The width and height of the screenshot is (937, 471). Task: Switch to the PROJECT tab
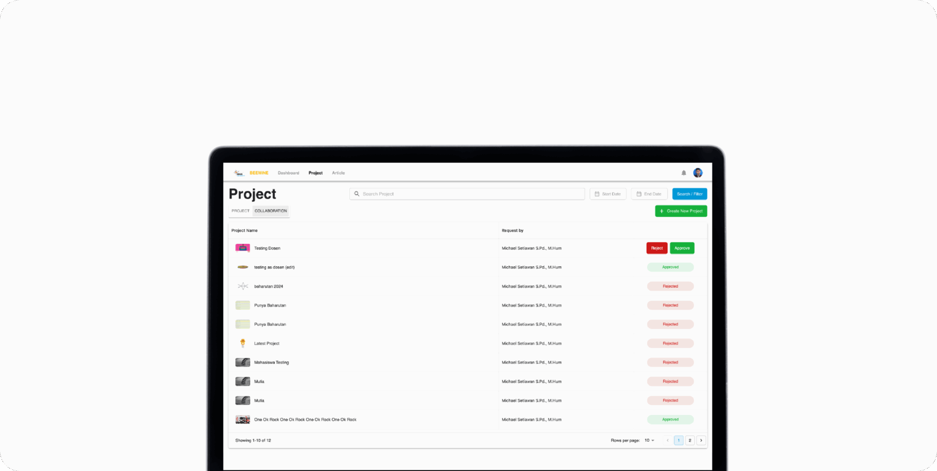tap(240, 211)
